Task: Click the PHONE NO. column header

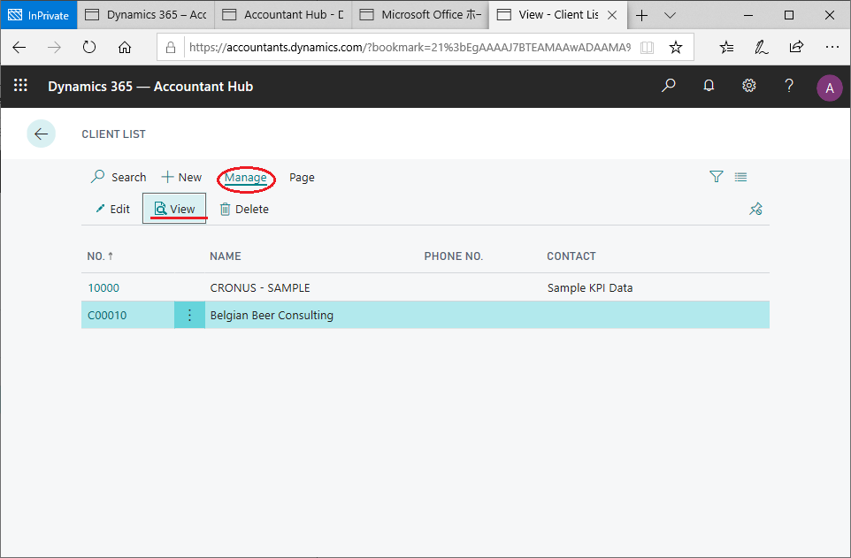Action: pyautogui.click(x=454, y=256)
